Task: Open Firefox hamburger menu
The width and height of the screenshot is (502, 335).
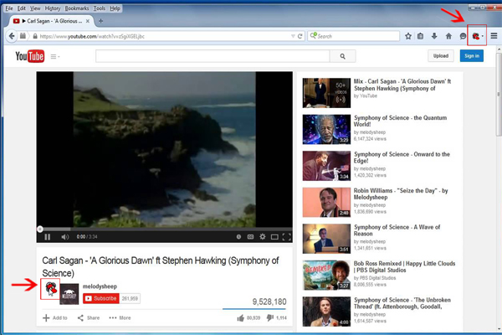Action: tap(494, 36)
